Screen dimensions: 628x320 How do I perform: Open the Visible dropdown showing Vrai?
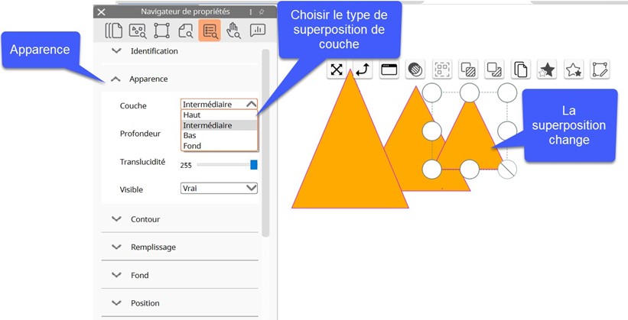click(x=219, y=188)
